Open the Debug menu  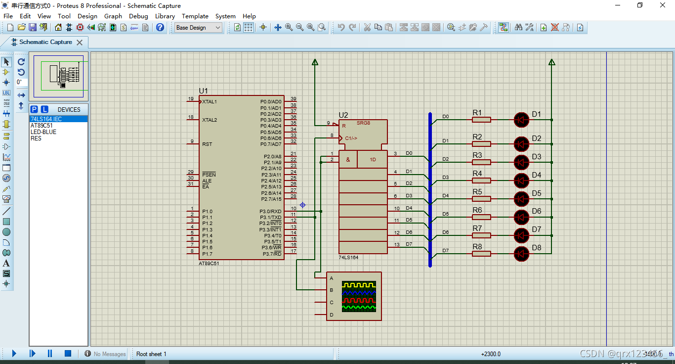pos(138,16)
